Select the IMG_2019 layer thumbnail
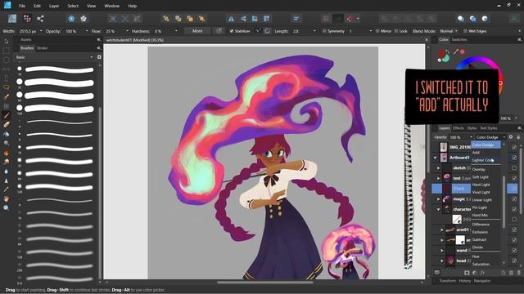The height and width of the screenshot is (294, 524). 444,147
